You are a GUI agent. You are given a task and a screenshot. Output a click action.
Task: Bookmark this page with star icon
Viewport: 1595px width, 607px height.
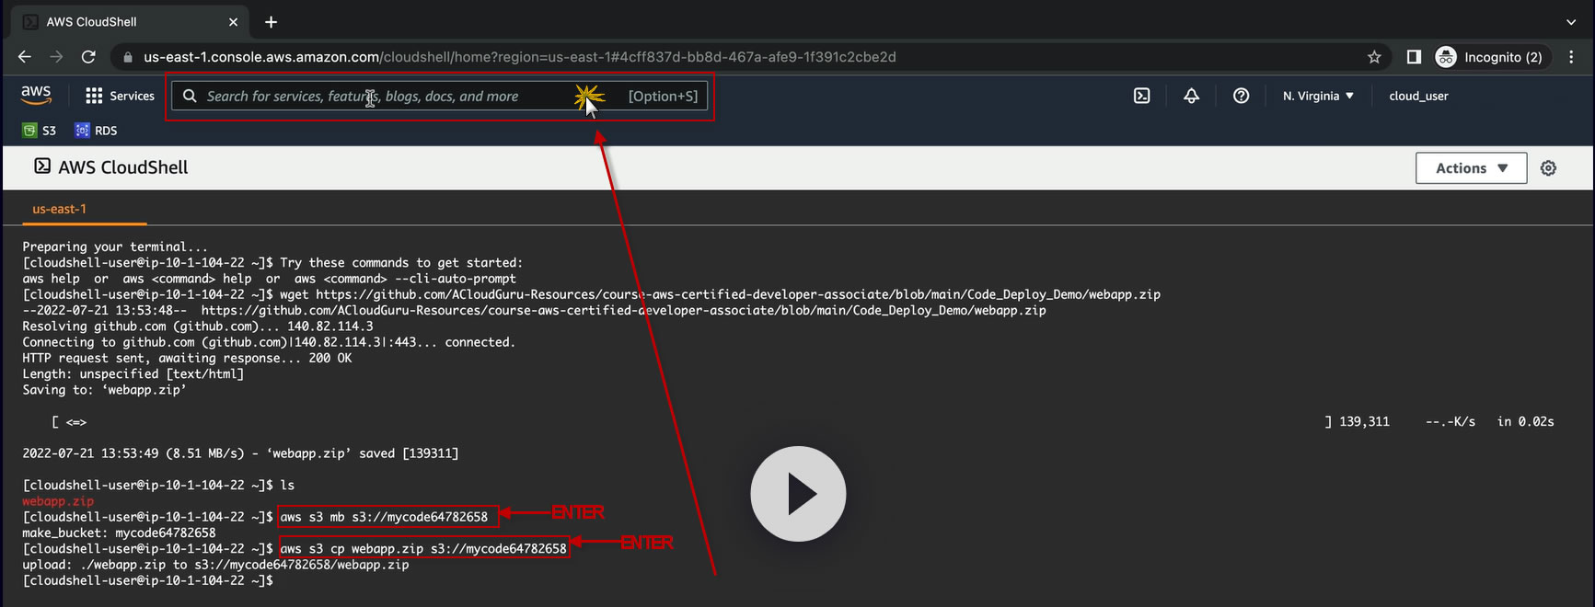(x=1374, y=57)
